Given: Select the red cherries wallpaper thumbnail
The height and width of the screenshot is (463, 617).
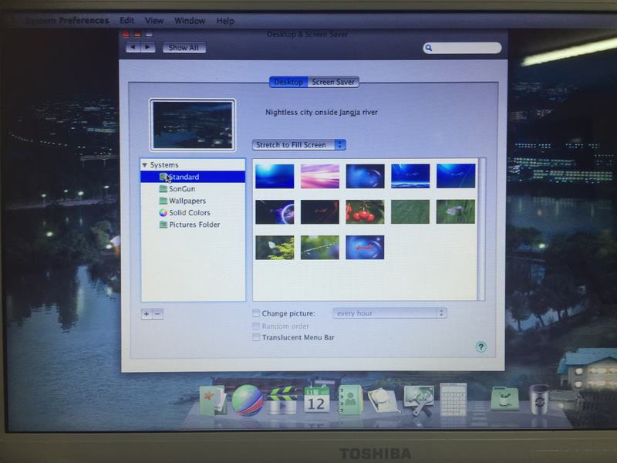Looking at the screenshot, I should pos(365,211).
